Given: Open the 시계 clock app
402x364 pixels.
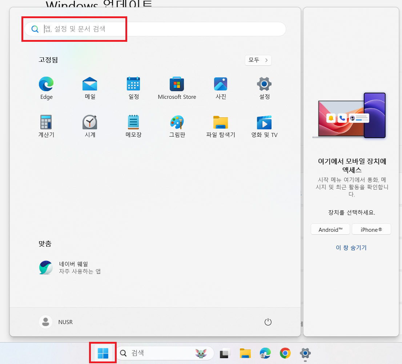Looking at the screenshot, I should [90, 126].
